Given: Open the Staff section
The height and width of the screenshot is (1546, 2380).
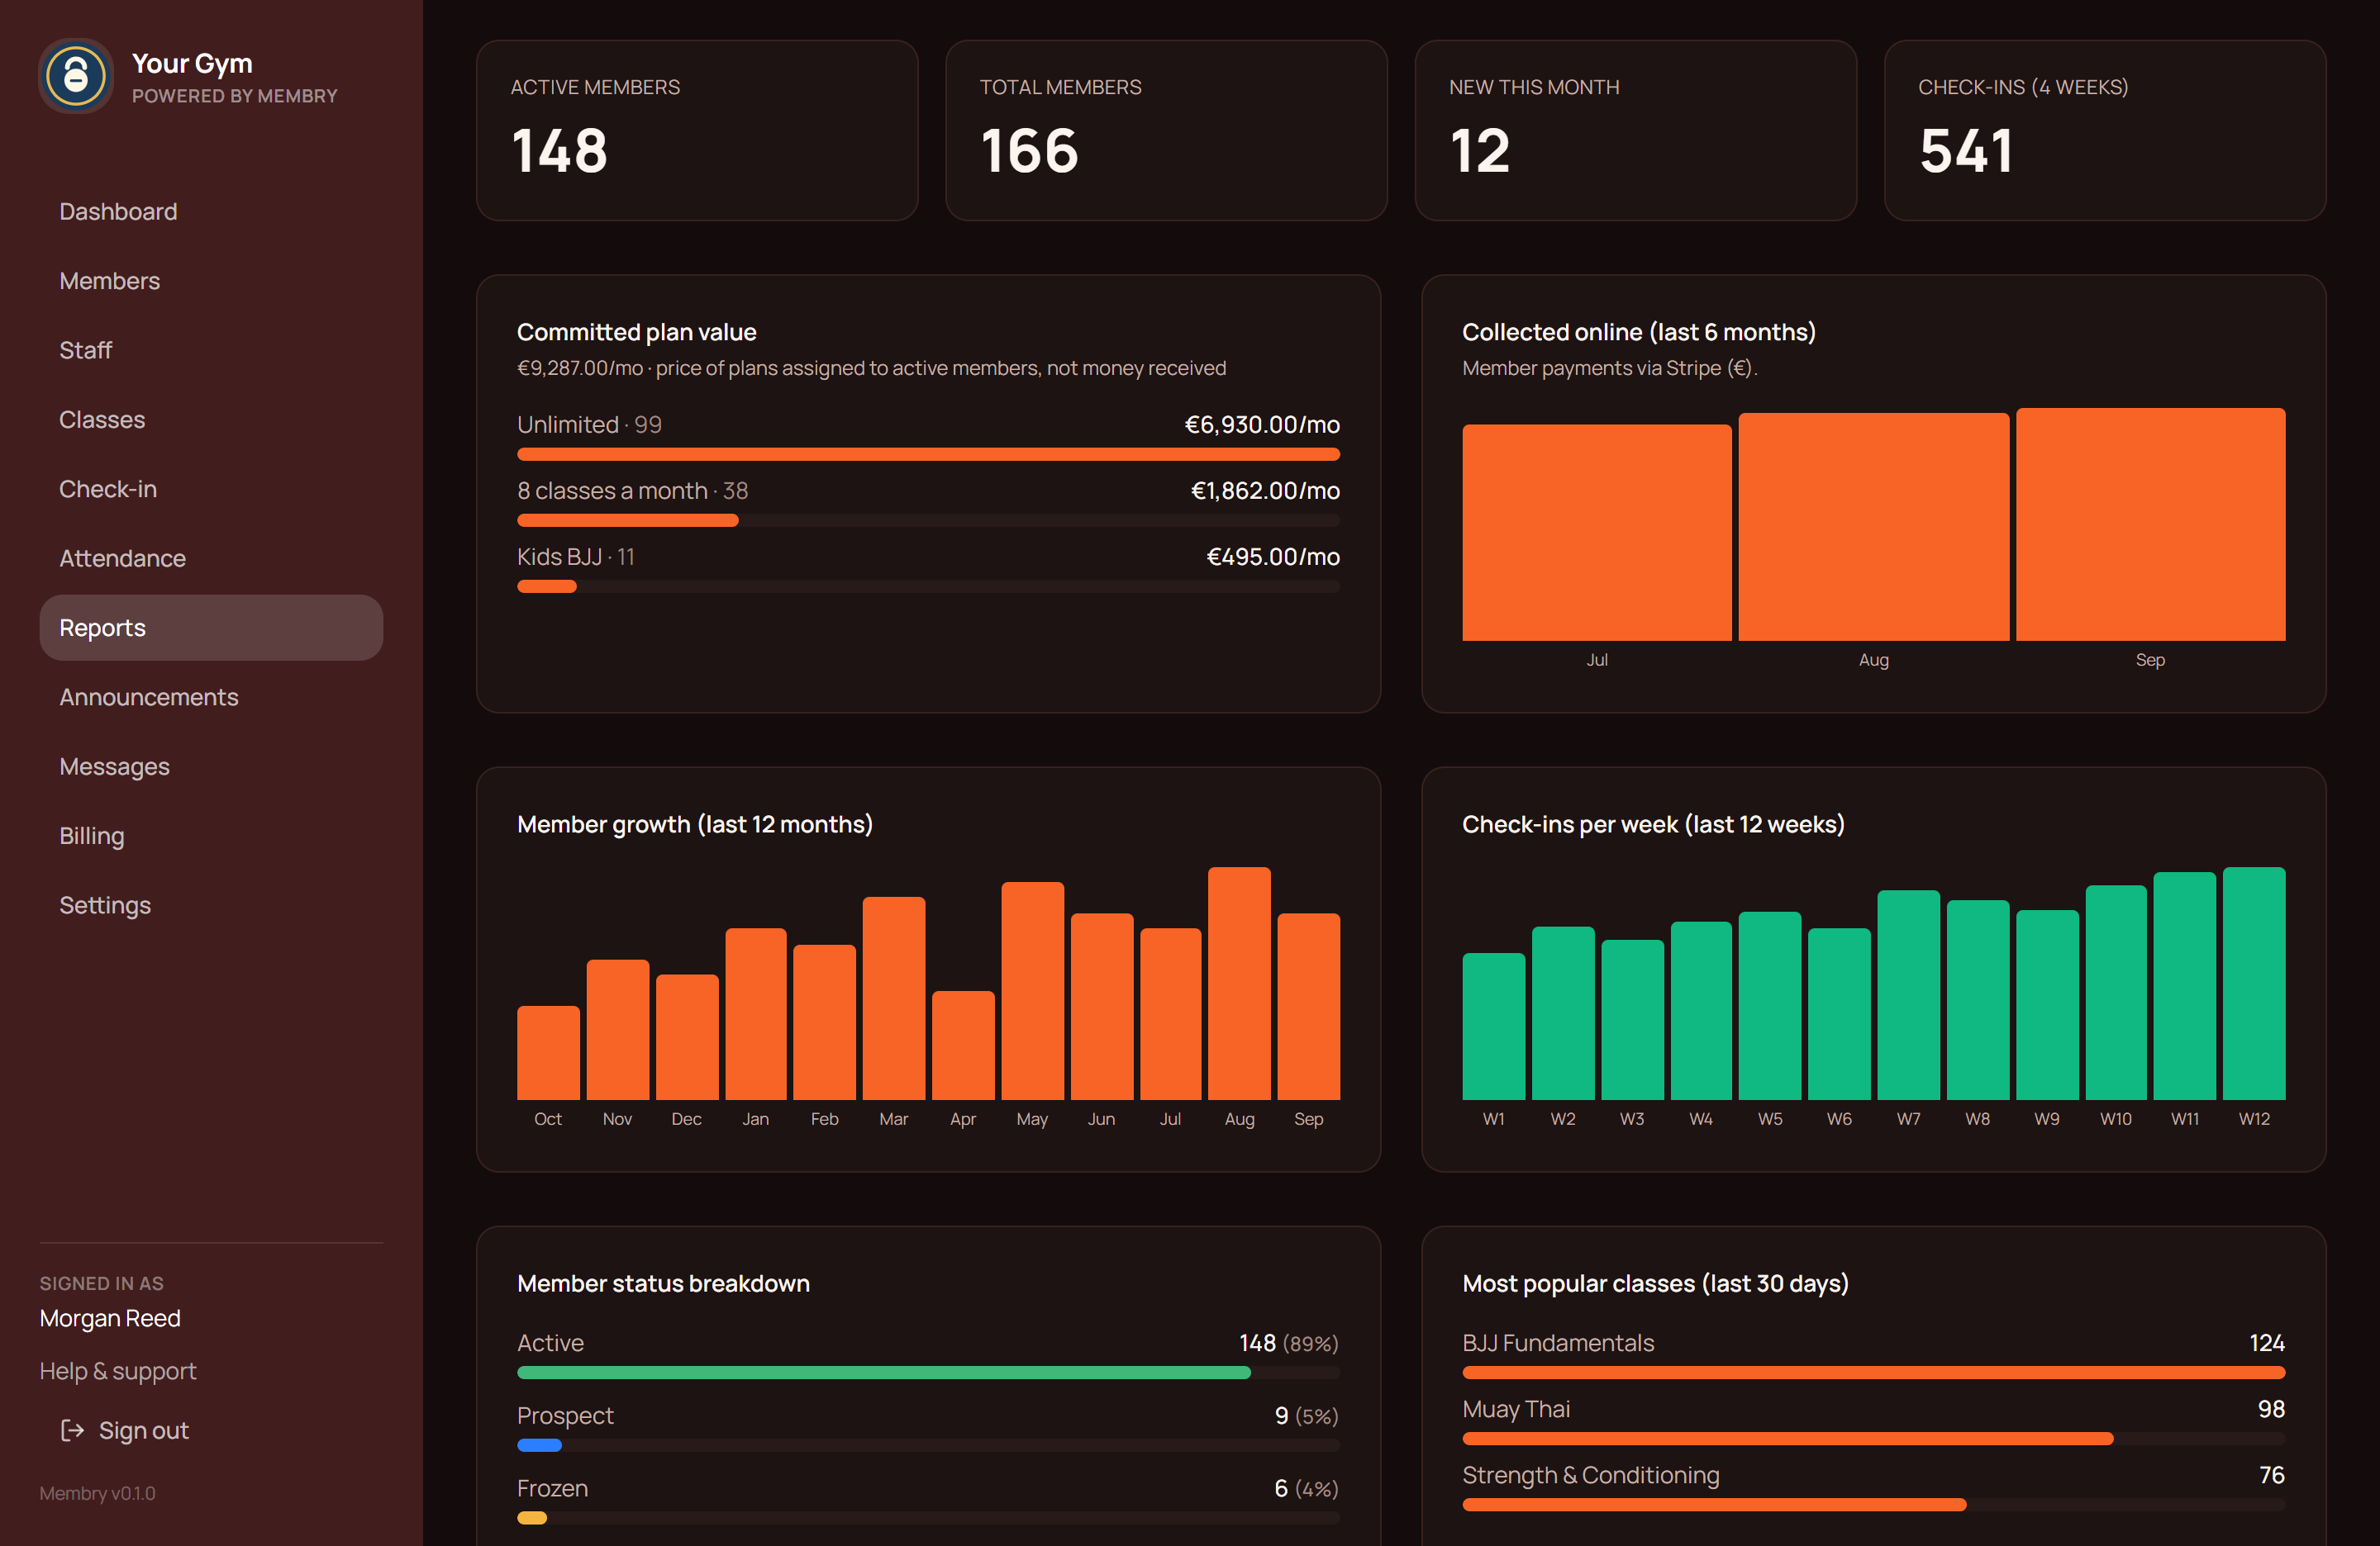Looking at the screenshot, I should click(x=211, y=350).
